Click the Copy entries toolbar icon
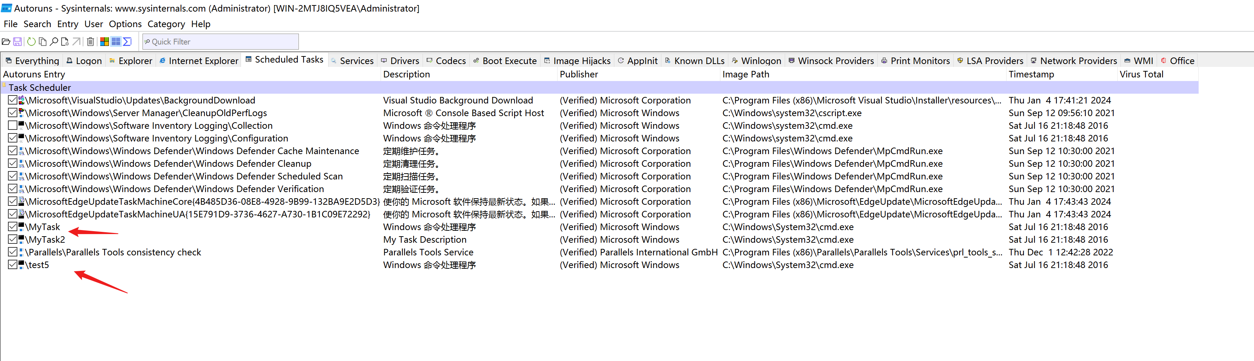This screenshot has width=1254, height=361. [43, 42]
